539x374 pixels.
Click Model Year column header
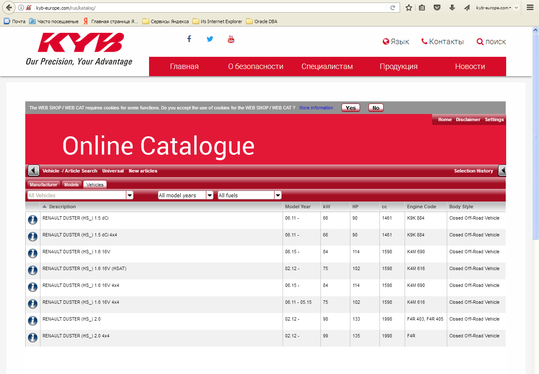[298, 207]
